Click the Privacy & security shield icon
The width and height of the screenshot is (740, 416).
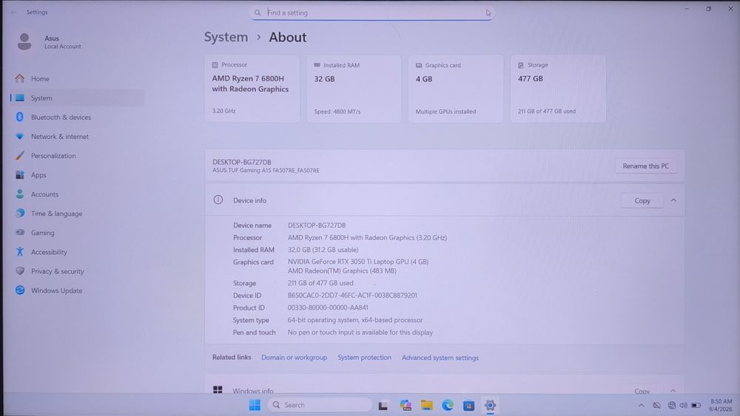[x=20, y=271]
